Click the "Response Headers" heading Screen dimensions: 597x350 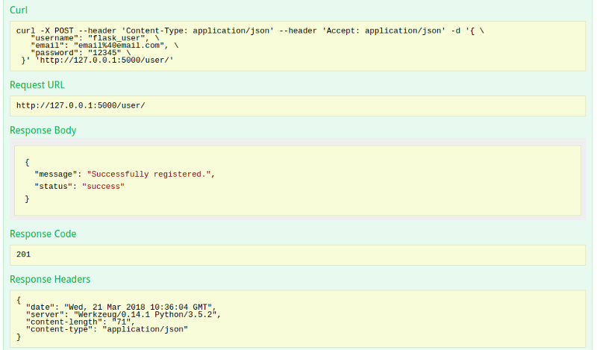[50, 279]
